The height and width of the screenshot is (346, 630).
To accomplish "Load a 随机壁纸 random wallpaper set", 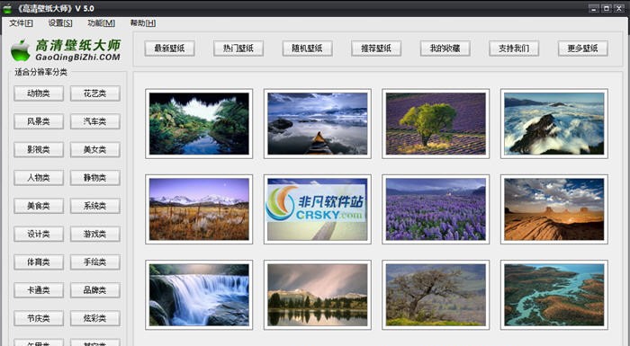I will click(x=308, y=49).
